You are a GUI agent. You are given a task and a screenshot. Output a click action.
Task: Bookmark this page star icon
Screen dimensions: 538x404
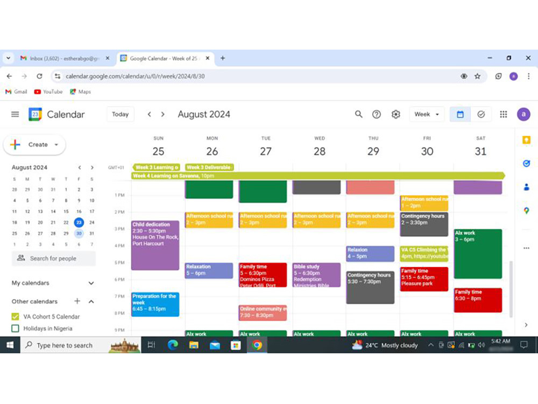(x=477, y=76)
